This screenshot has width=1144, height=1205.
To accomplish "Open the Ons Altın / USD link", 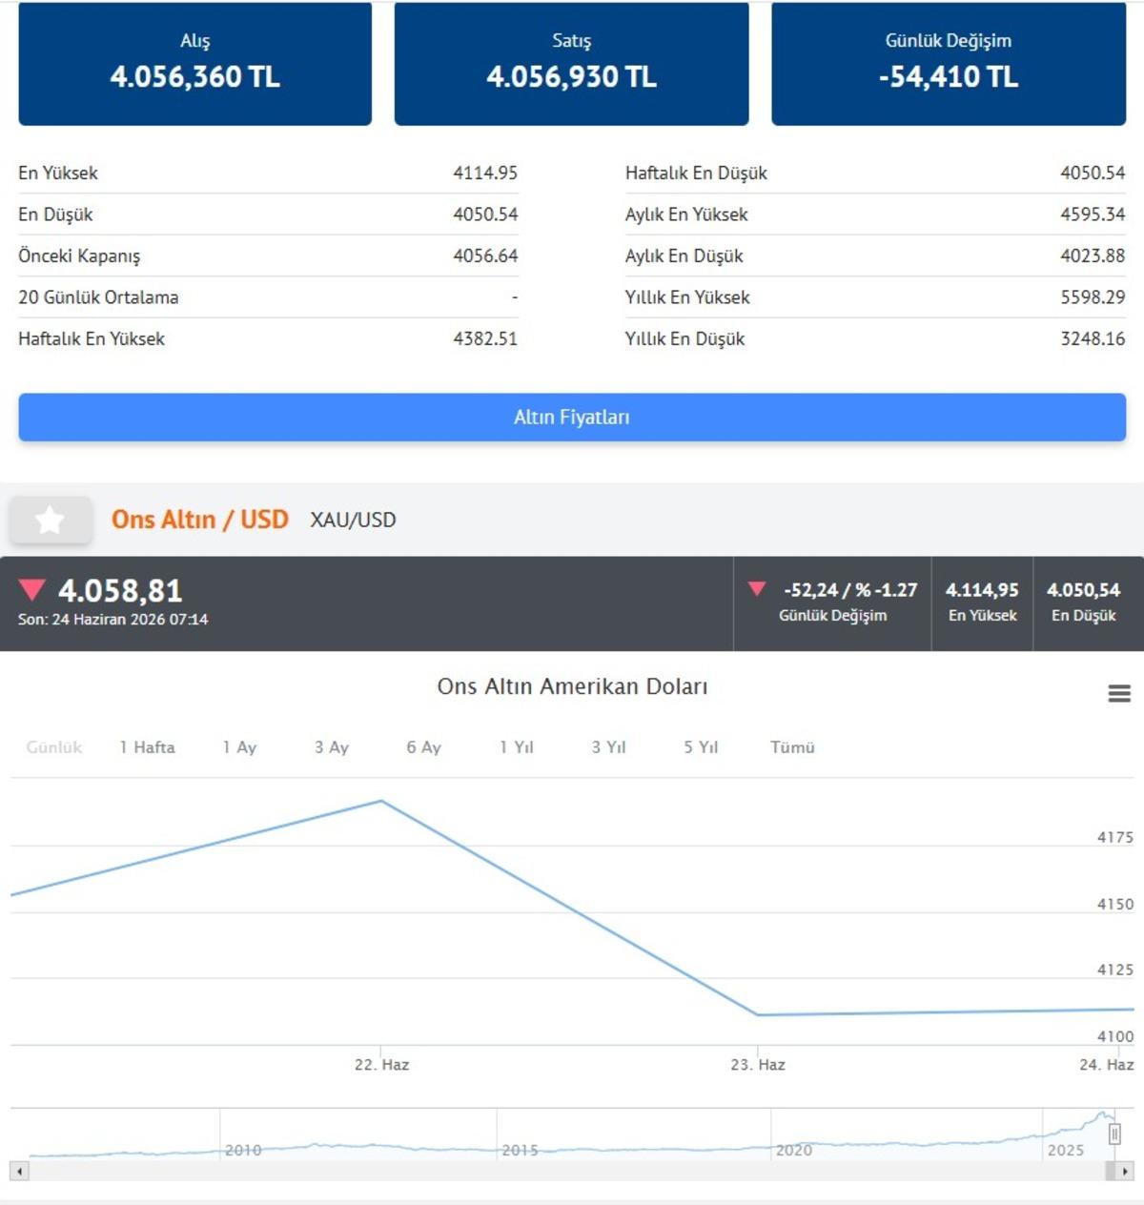I will [x=200, y=520].
